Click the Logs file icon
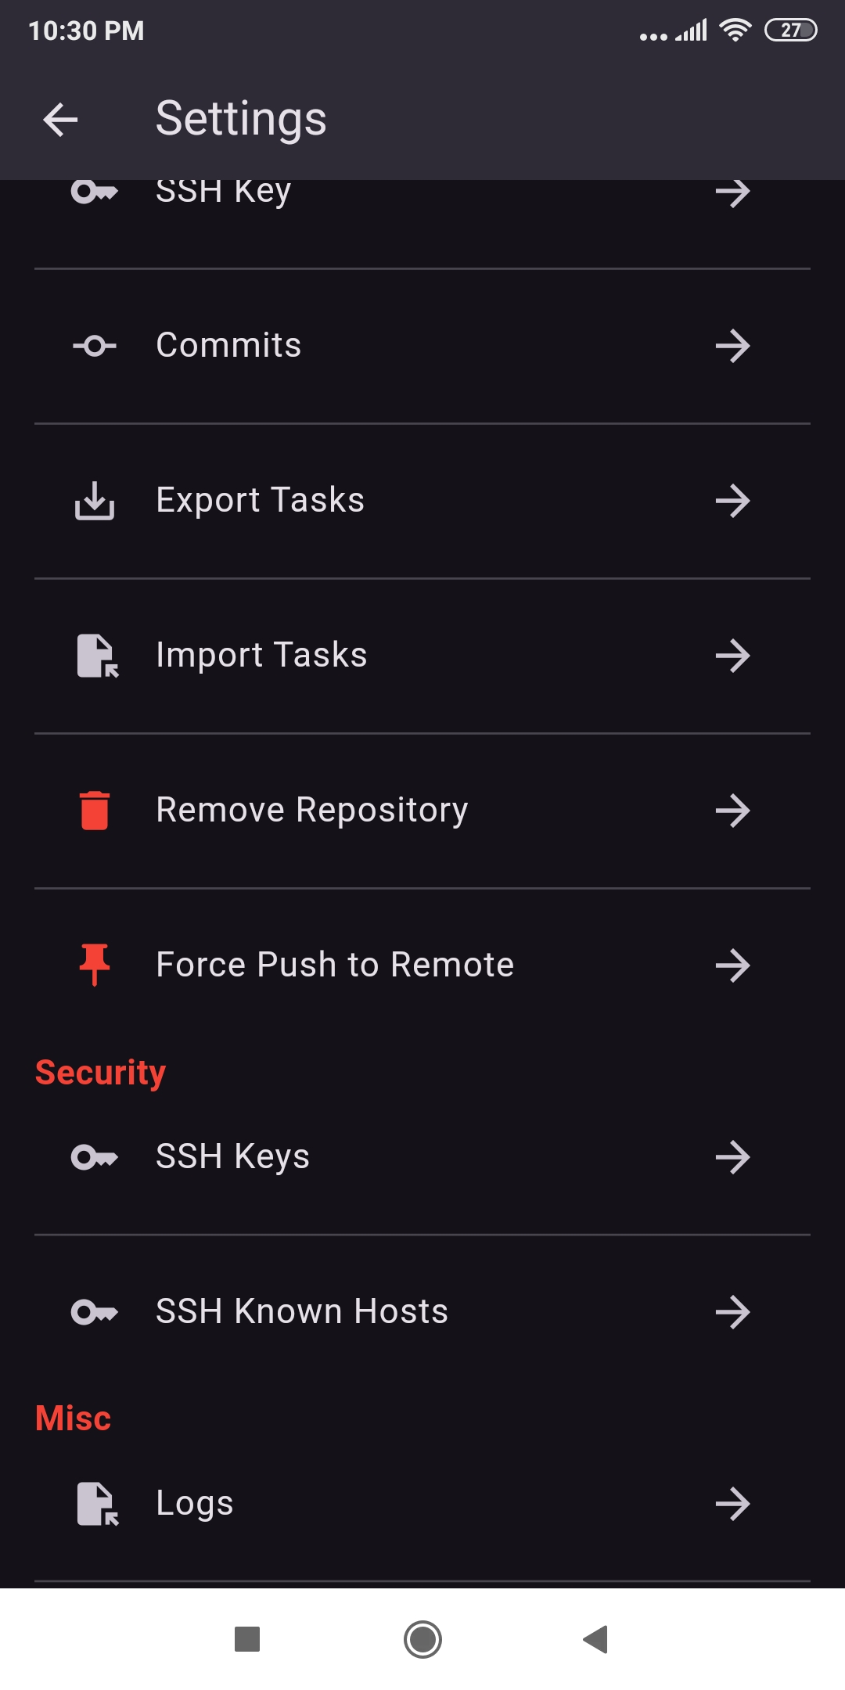845x1690 pixels. click(97, 1504)
